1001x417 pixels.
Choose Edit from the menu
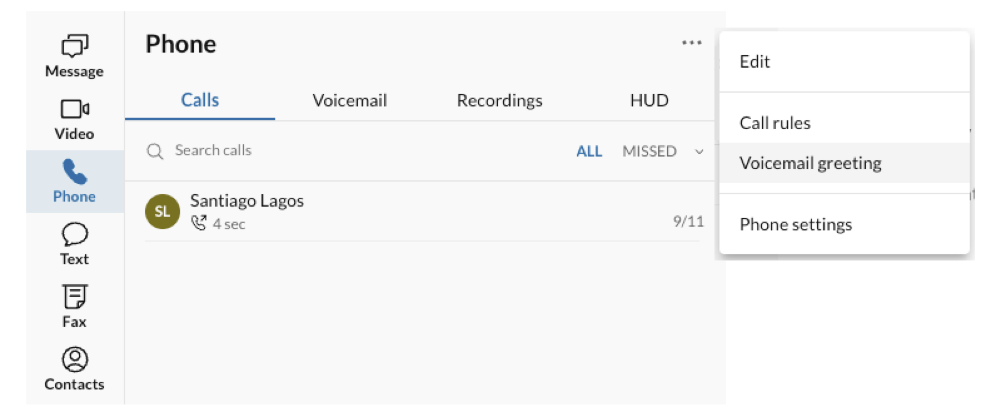point(755,62)
